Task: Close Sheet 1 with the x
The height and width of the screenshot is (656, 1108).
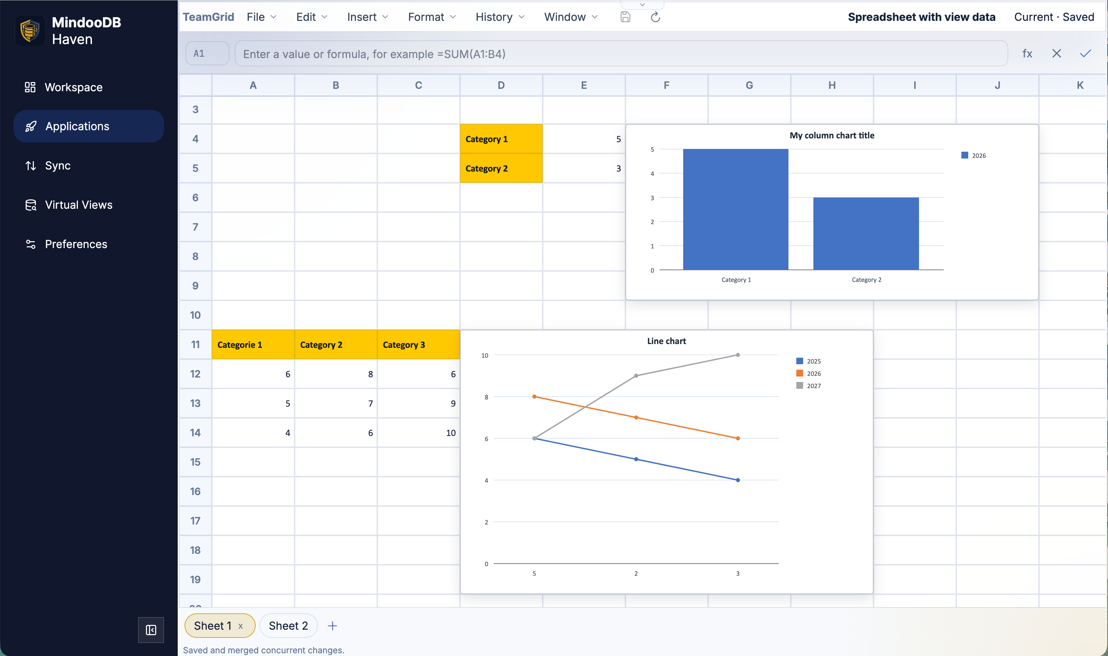Action: pyautogui.click(x=241, y=626)
